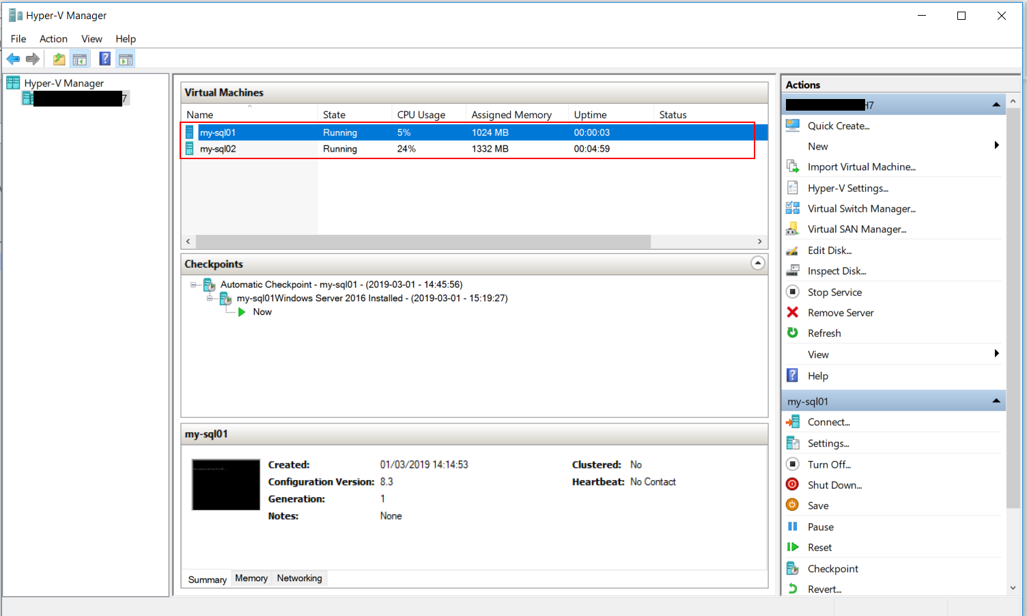Expand the New submenu arrow

(x=997, y=145)
